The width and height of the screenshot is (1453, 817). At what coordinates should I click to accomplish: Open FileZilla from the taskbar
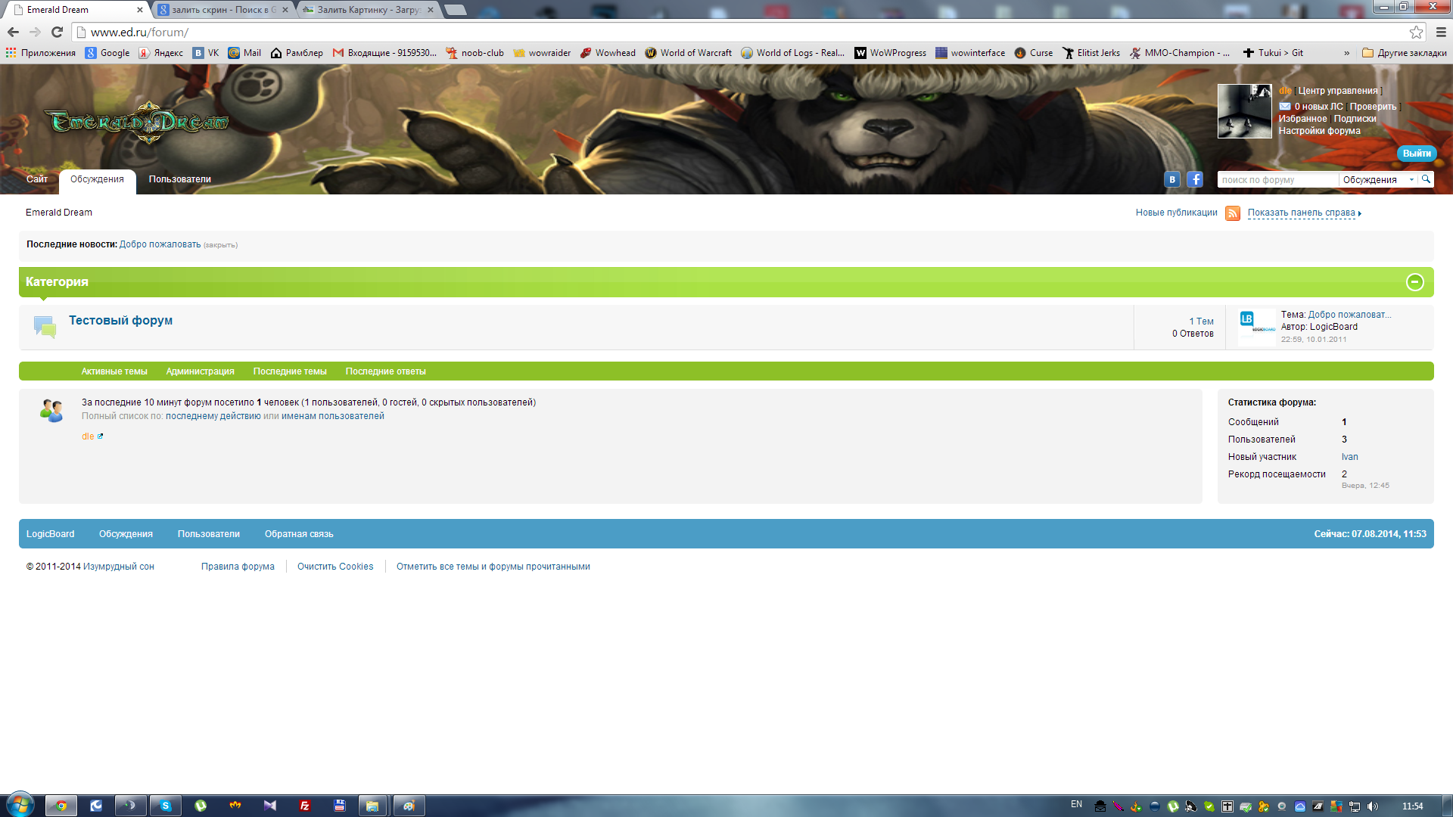(305, 806)
